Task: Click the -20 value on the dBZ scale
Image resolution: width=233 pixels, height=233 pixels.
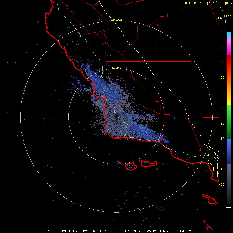Action: point(221,184)
